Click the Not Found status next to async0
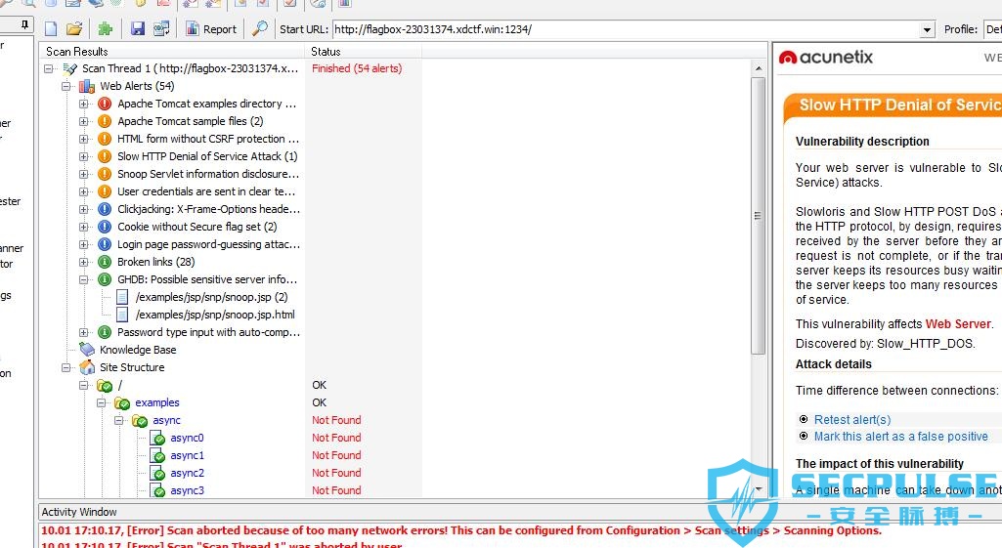Image resolution: width=1002 pixels, height=548 pixels. point(336,438)
